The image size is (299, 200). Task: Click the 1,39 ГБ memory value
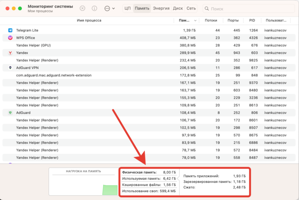[190, 30]
